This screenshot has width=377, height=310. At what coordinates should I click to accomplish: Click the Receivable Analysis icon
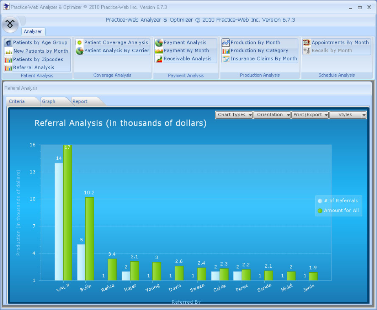[159, 59]
